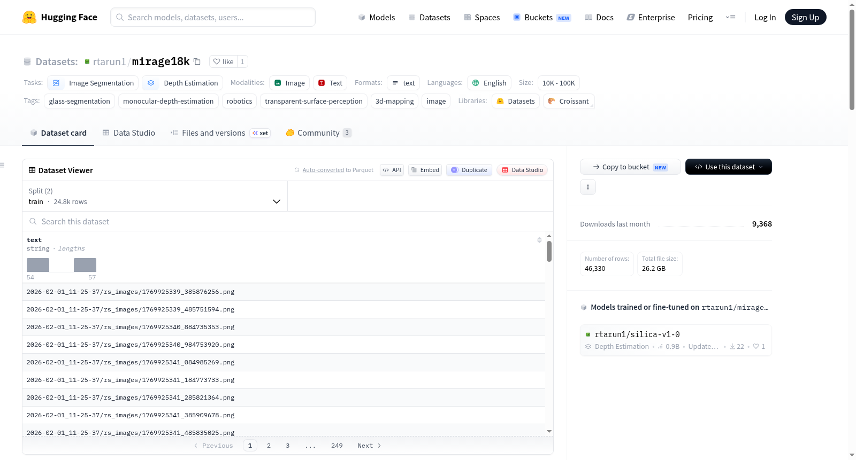Click the row ending in 385876256.png

coord(284,292)
